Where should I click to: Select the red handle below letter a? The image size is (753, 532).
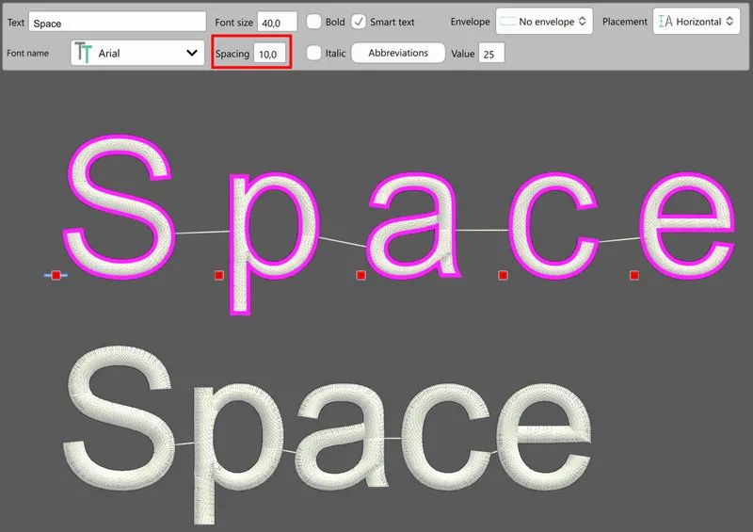click(361, 275)
